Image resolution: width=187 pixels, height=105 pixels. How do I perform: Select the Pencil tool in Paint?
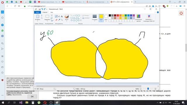coord(56,16)
